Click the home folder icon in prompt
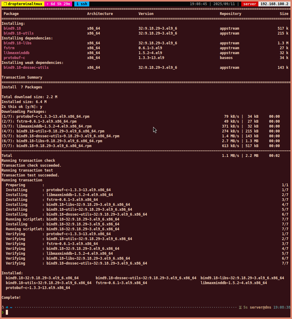The height and width of the screenshot is (319, 292). (7, 307)
